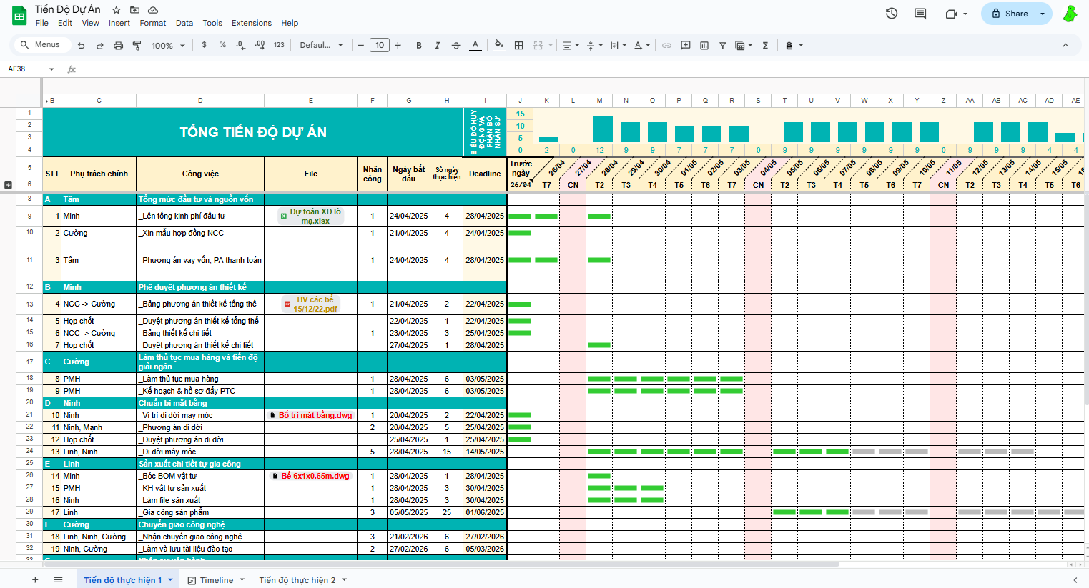Open the input tools dropdown
Screen dimensions: 1089x588
pos(794,45)
